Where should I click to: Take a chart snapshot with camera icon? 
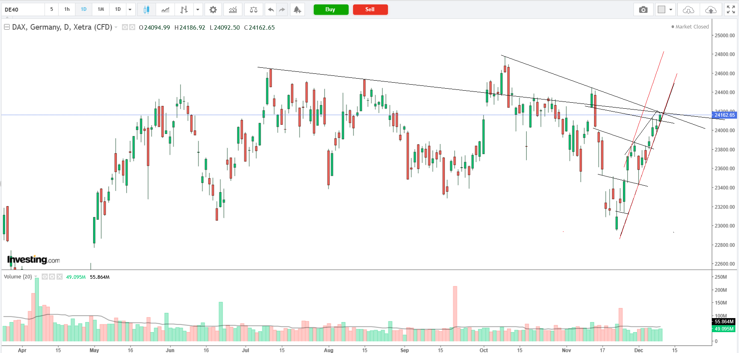click(643, 10)
